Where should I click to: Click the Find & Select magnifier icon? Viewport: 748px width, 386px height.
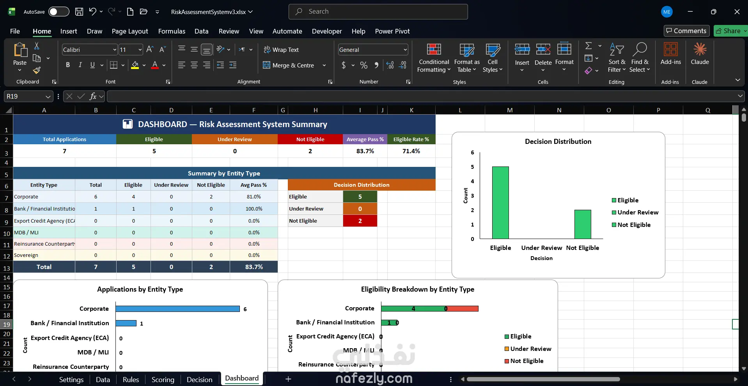point(640,49)
